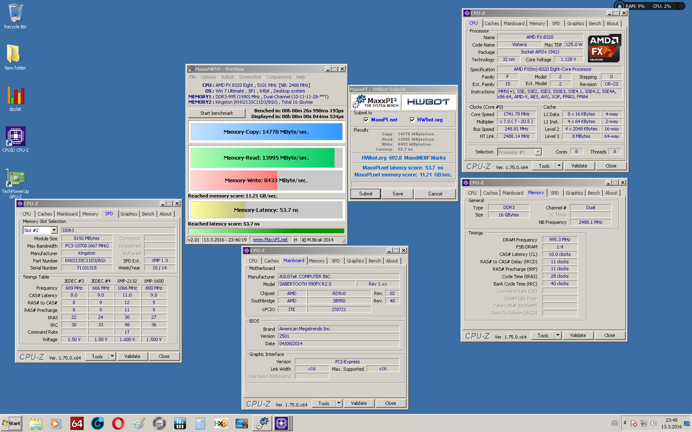Viewport: 692px width, 432px height.
Task: Open Tools dropdown arrow in Memory window
Action: pos(558,335)
